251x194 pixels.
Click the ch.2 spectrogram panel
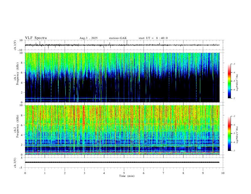(122, 130)
